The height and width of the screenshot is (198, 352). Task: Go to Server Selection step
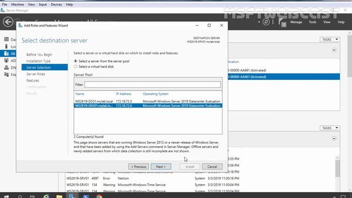tap(45, 67)
